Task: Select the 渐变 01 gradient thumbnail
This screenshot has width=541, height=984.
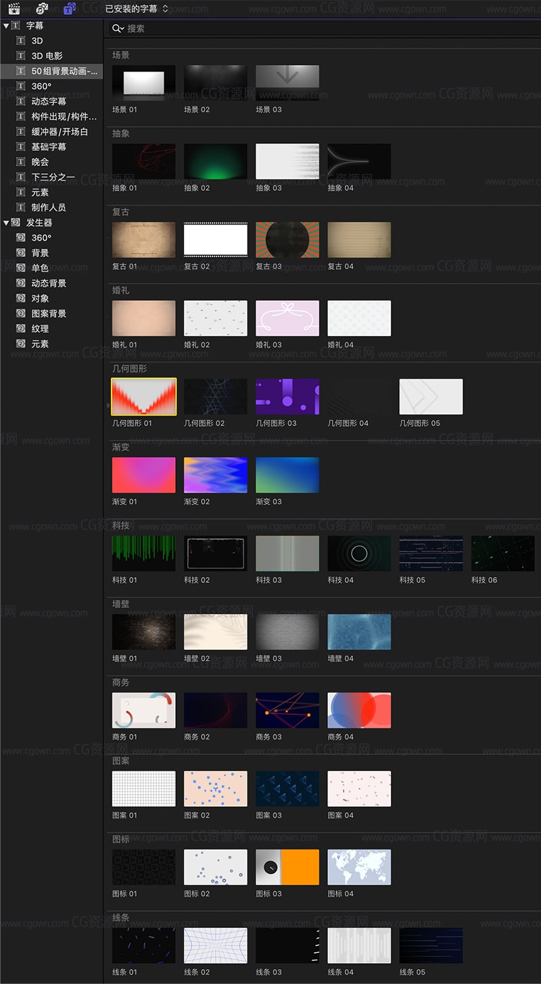Action: 143,476
